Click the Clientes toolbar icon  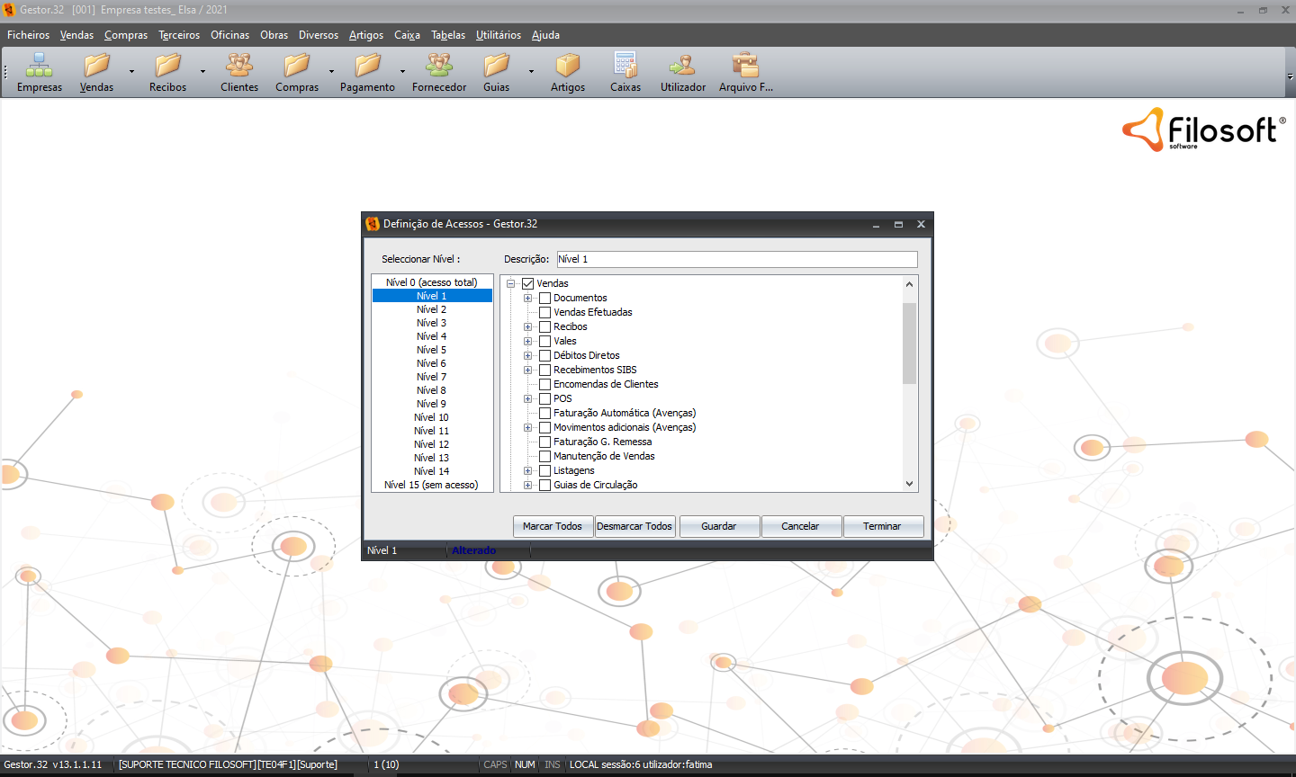(238, 66)
